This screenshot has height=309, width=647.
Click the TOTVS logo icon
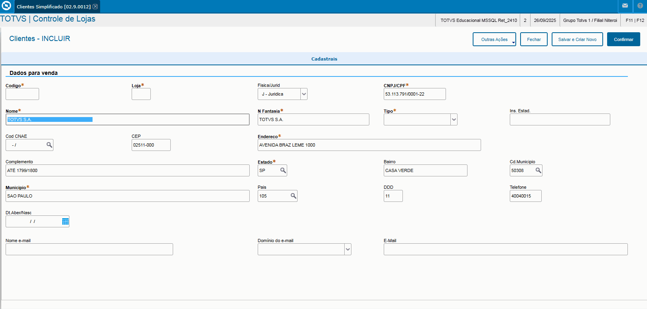point(6,6)
